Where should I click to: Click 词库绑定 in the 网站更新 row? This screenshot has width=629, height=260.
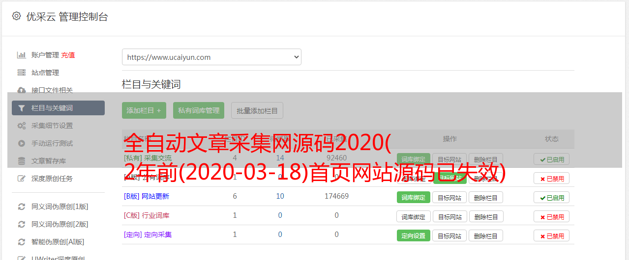tap(414, 197)
